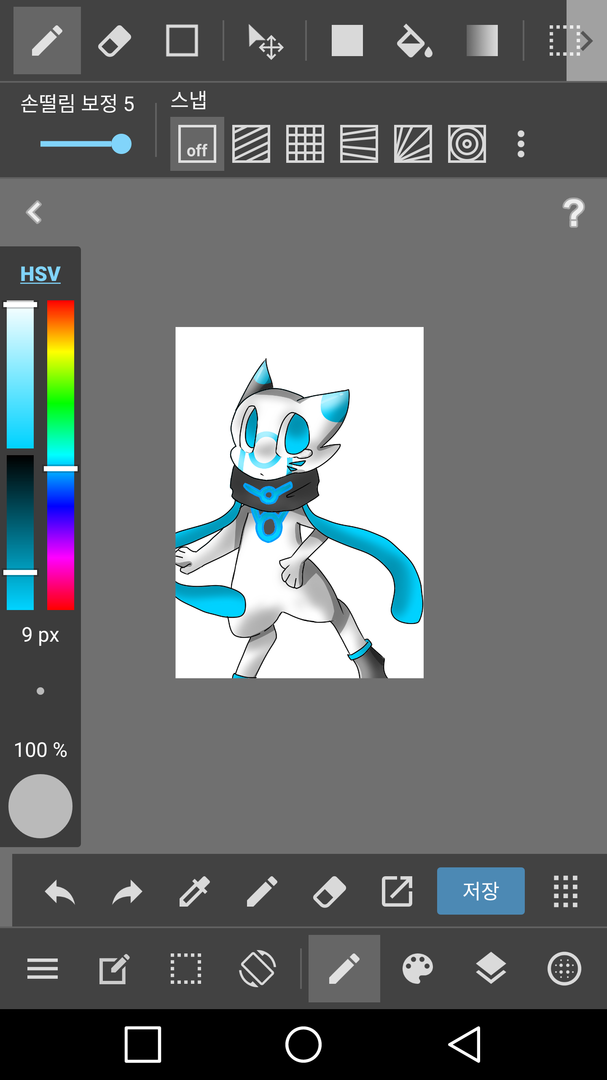Tap the redo arrow
607x1080 pixels.
(x=127, y=891)
